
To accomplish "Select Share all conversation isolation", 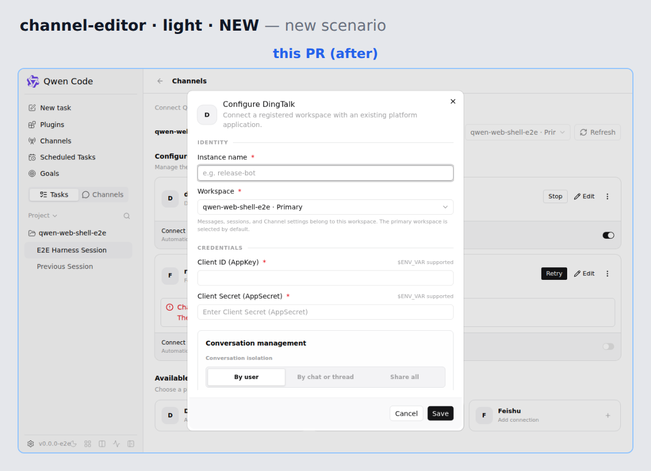I will 404,377.
